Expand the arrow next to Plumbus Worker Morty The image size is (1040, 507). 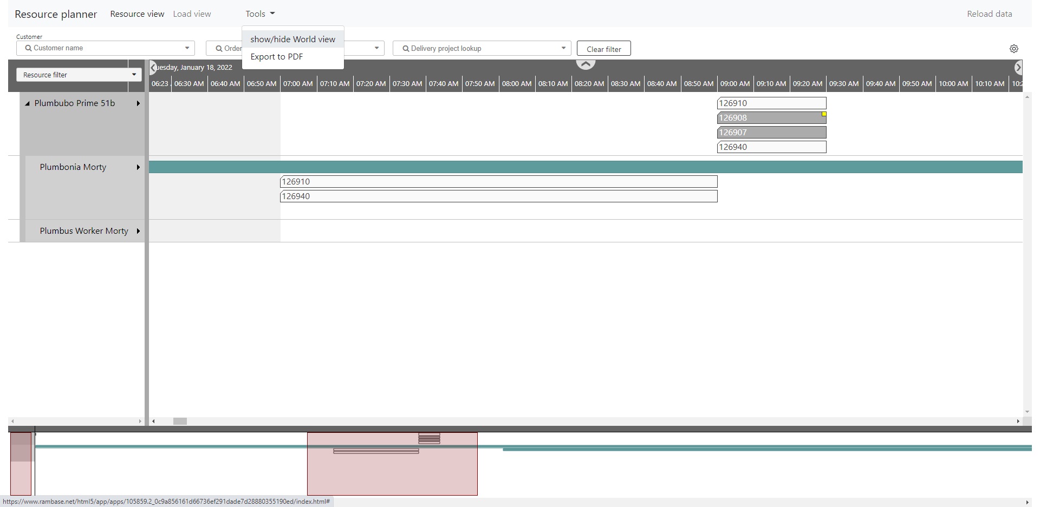138,231
